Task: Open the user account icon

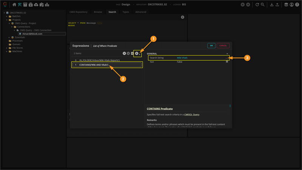Action: click(x=291, y=5)
